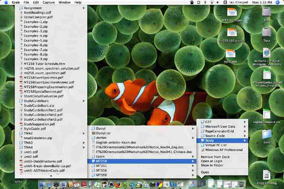Open Examples-5.zip
Image resolution: width=284 pixels, height=189 pixels.
[51, 40]
